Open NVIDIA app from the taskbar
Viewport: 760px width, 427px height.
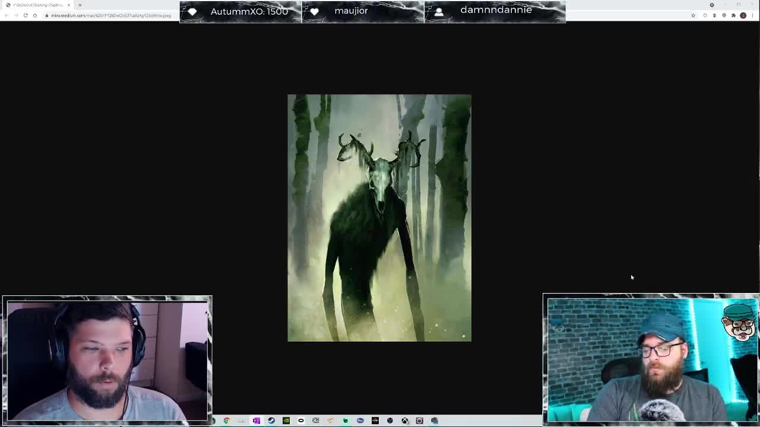pyautogui.click(x=286, y=420)
